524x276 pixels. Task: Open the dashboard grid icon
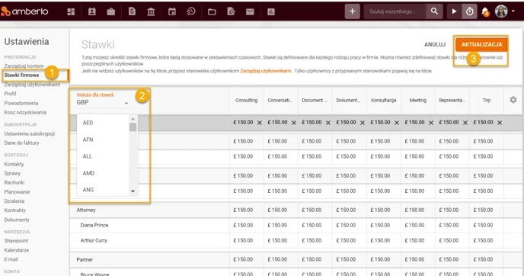[x=71, y=11]
